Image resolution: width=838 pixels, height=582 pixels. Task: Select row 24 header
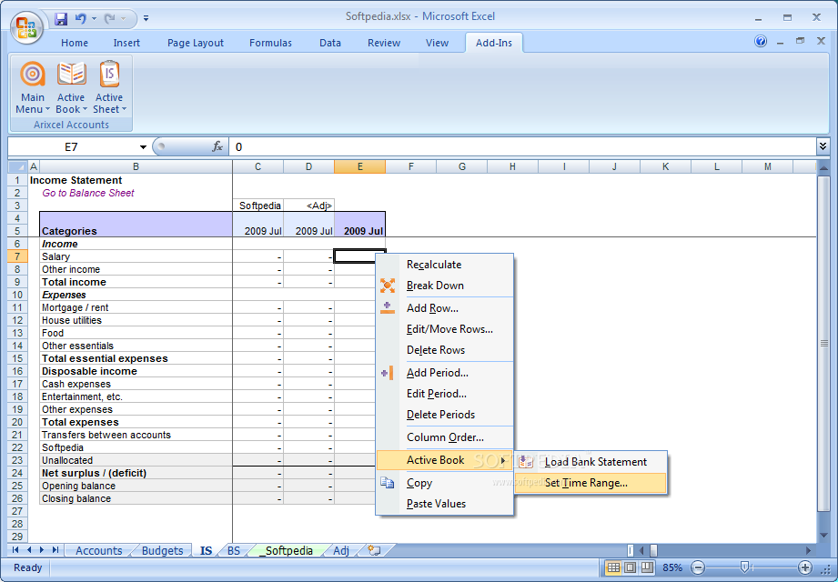pyautogui.click(x=17, y=473)
